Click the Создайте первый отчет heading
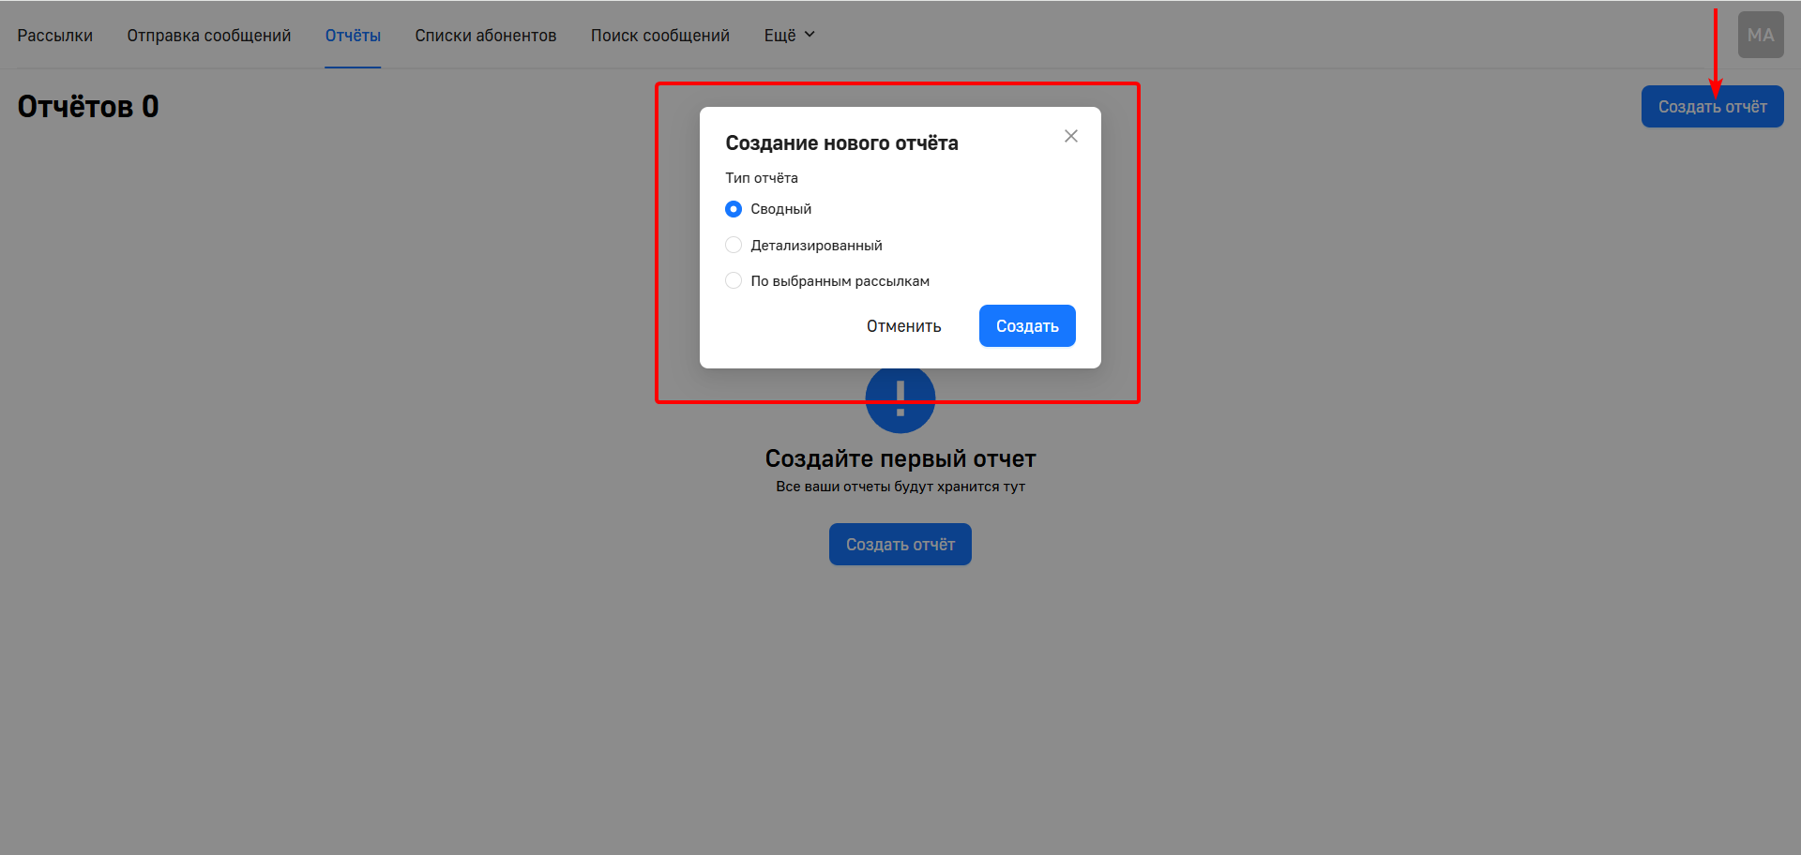 point(900,457)
